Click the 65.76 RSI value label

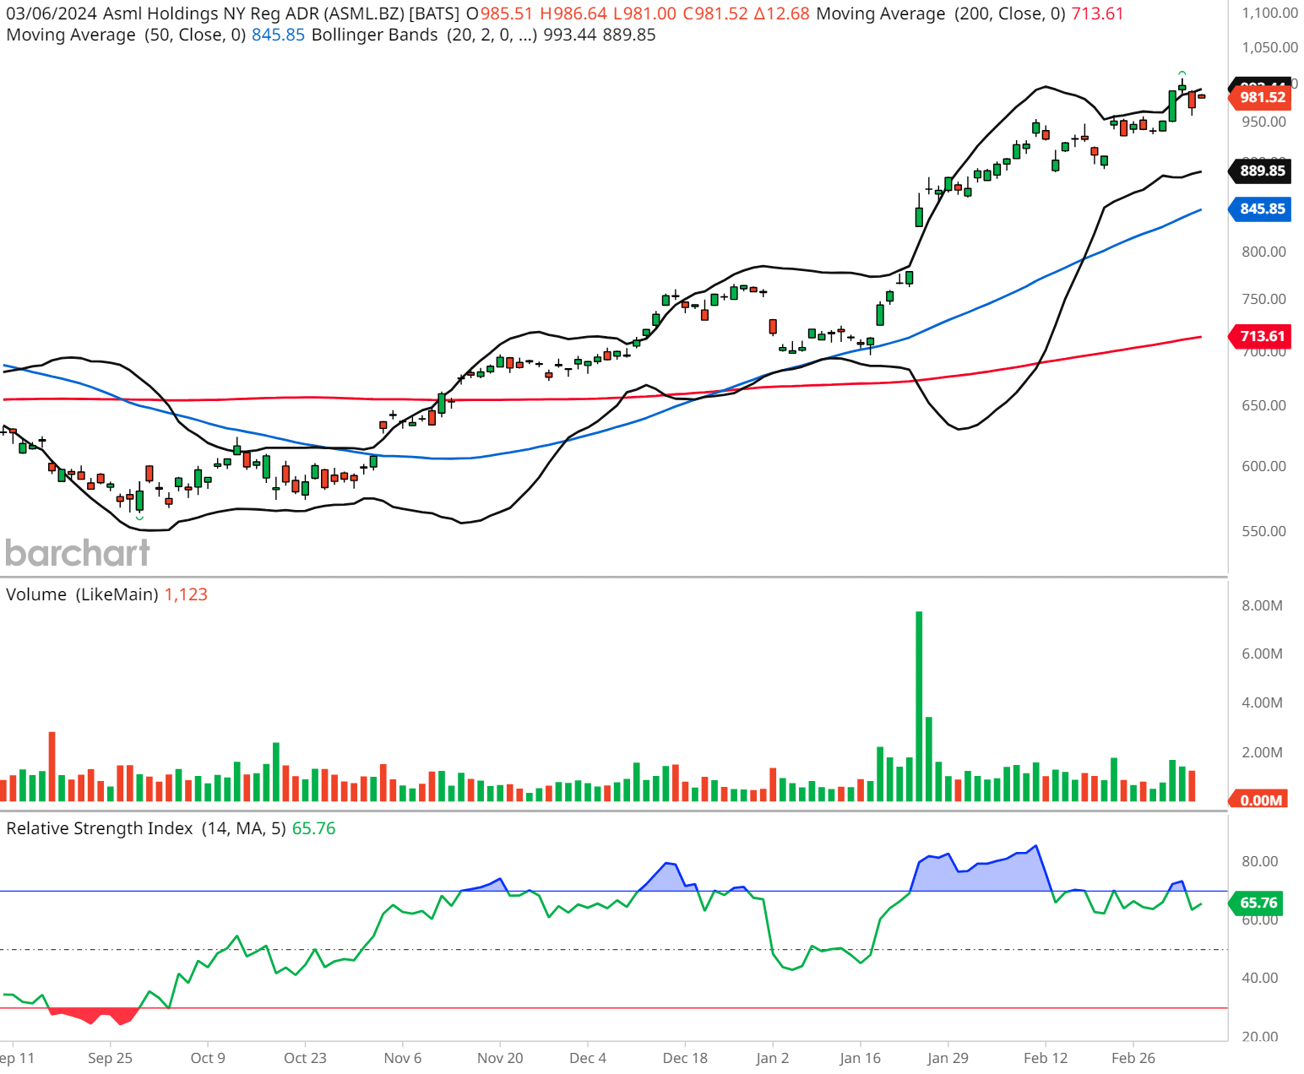[1257, 903]
